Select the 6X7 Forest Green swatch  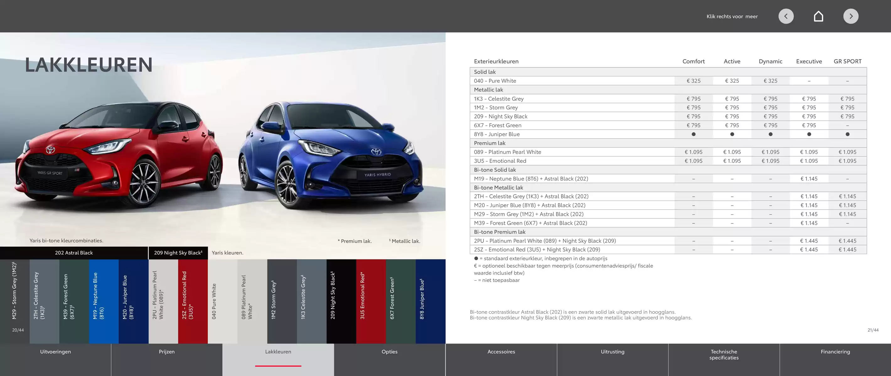401,301
